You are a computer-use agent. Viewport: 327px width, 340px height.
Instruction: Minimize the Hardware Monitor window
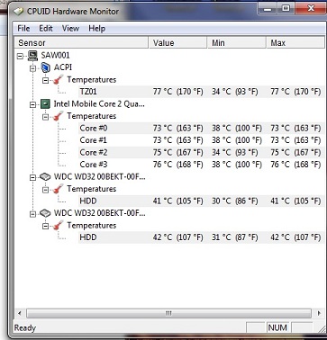click(x=267, y=9)
